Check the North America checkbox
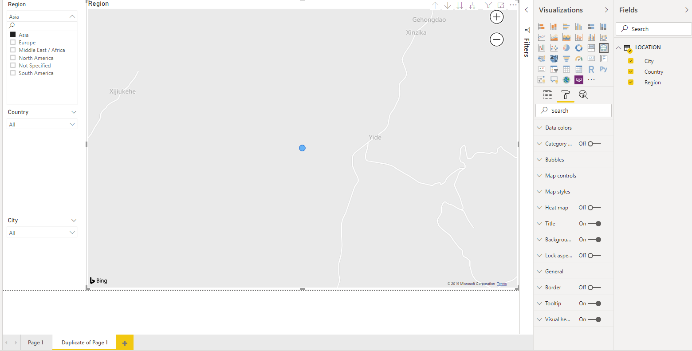692x351 pixels. pyautogui.click(x=13, y=58)
